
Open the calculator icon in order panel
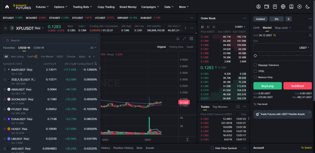point(310,35)
